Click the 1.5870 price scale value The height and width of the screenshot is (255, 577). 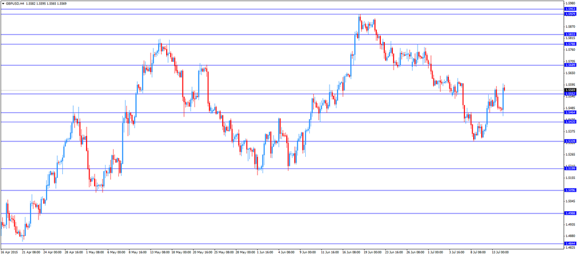coord(569,27)
